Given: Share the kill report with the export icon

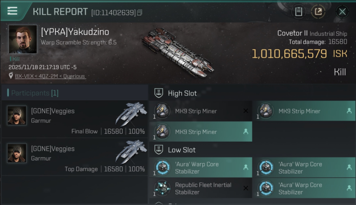Looking at the screenshot, I should click(318, 11).
